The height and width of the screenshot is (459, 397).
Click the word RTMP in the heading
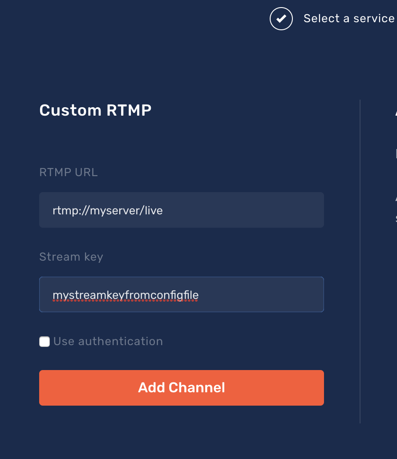[x=128, y=110]
